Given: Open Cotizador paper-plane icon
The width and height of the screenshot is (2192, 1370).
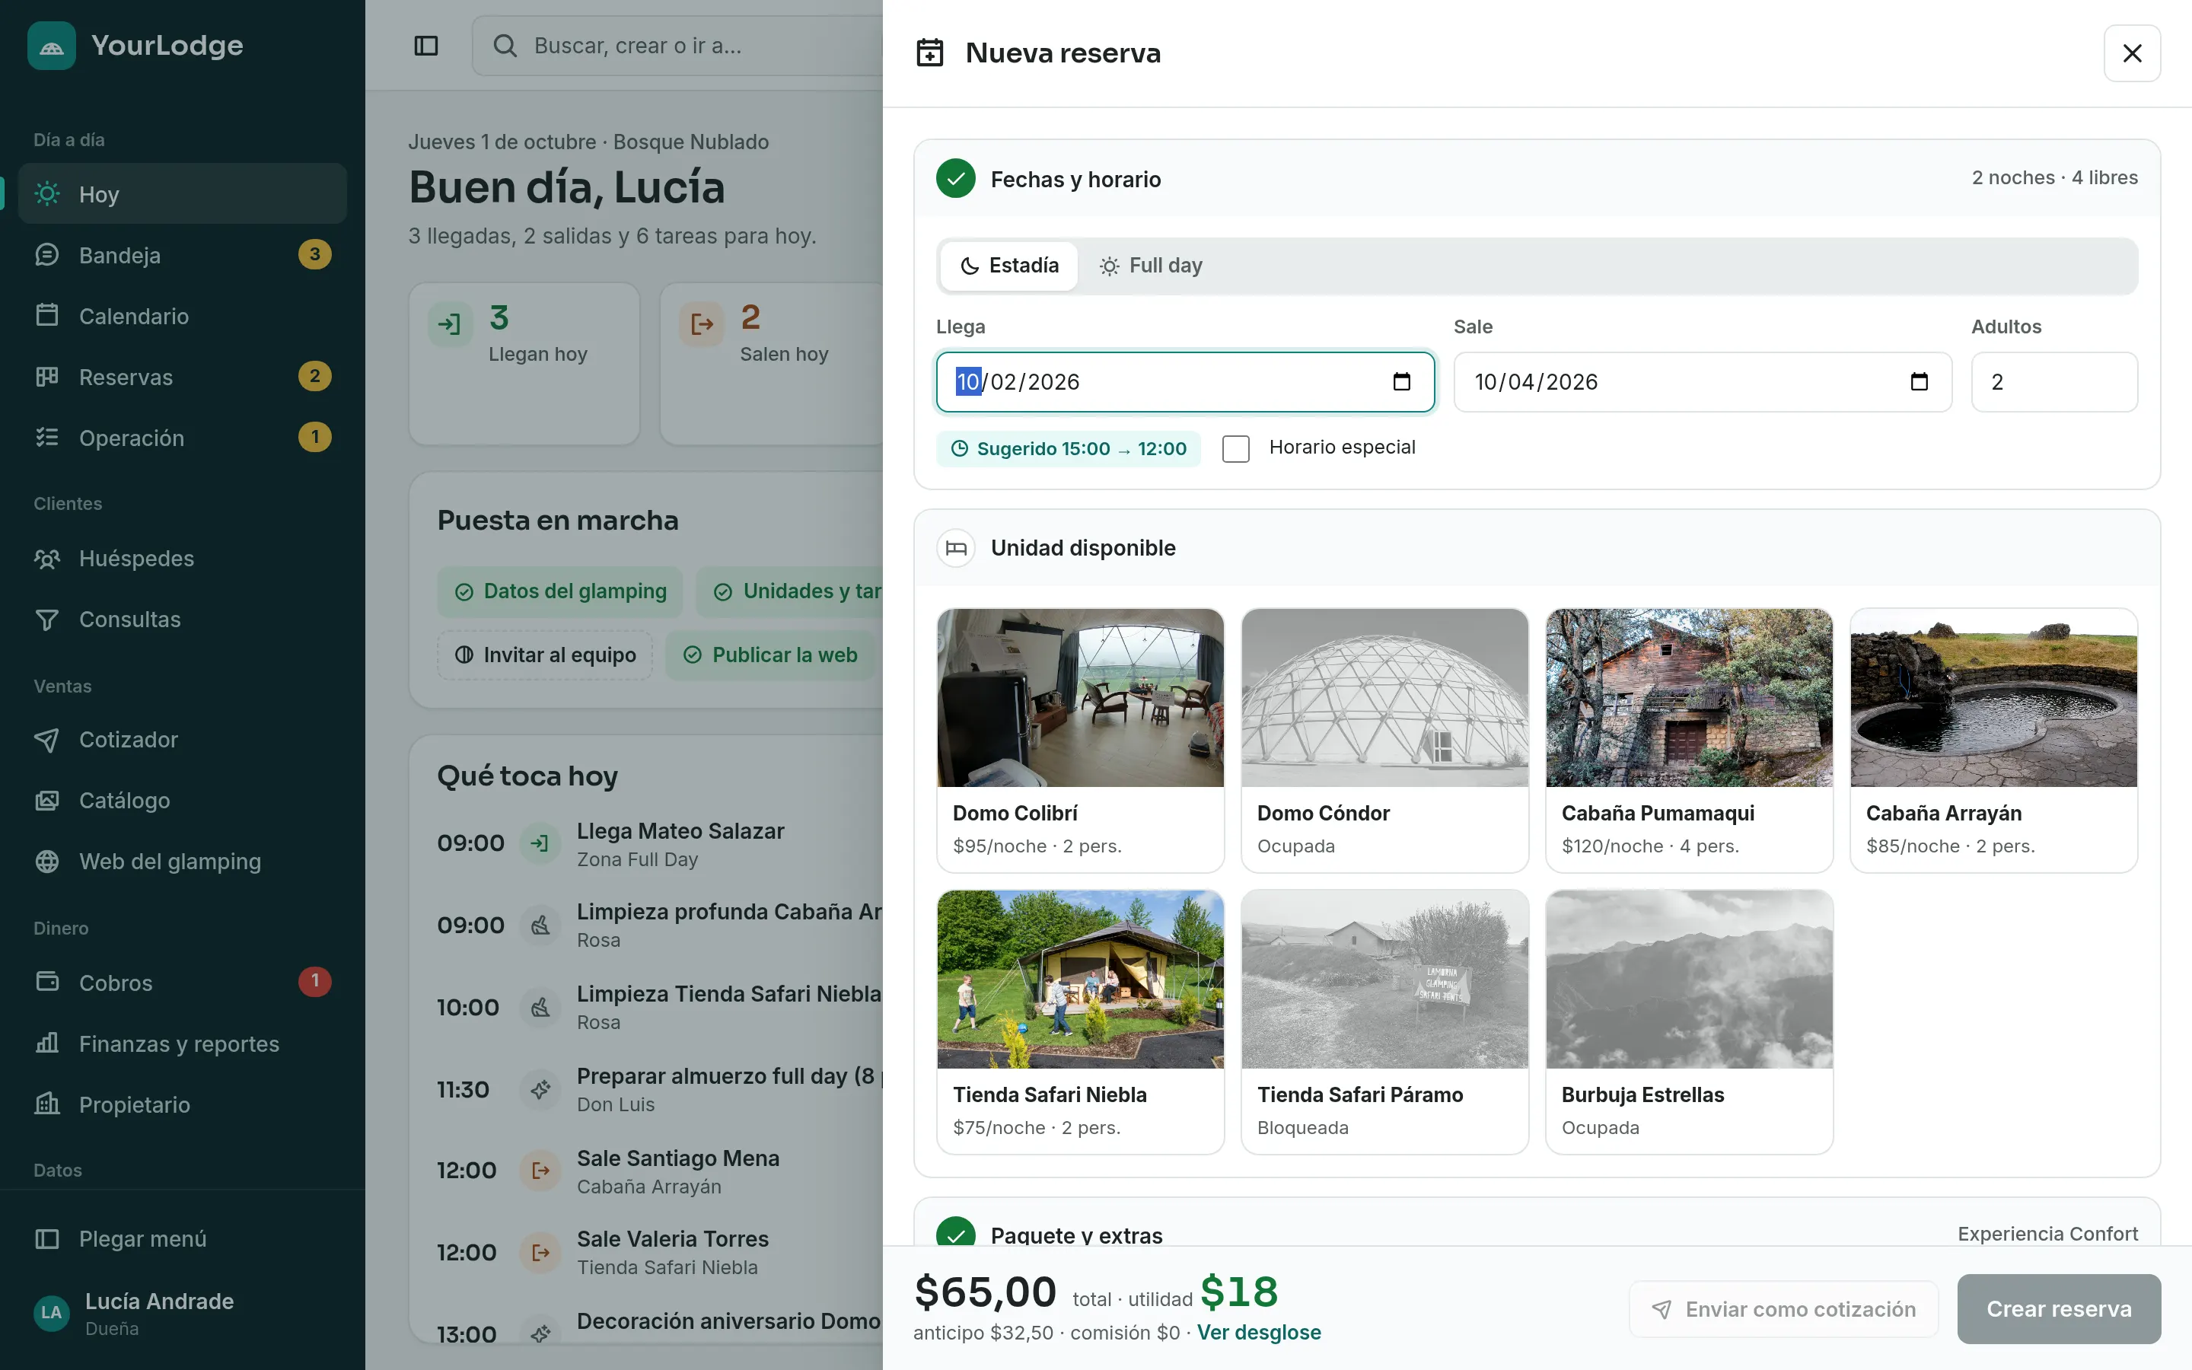Looking at the screenshot, I should [47, 739].
